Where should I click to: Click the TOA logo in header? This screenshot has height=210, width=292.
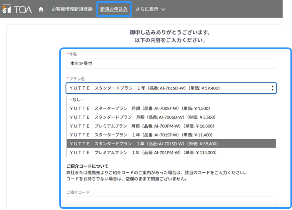[x=17, y=9]
